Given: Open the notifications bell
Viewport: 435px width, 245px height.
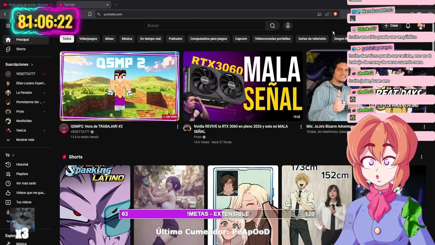Looking at the screenshot, I should coord(408,26).
